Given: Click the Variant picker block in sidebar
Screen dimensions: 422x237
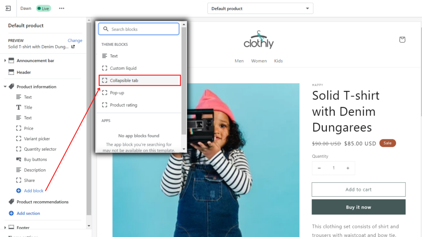Looking at the screenshot, I should pos(38,139).
